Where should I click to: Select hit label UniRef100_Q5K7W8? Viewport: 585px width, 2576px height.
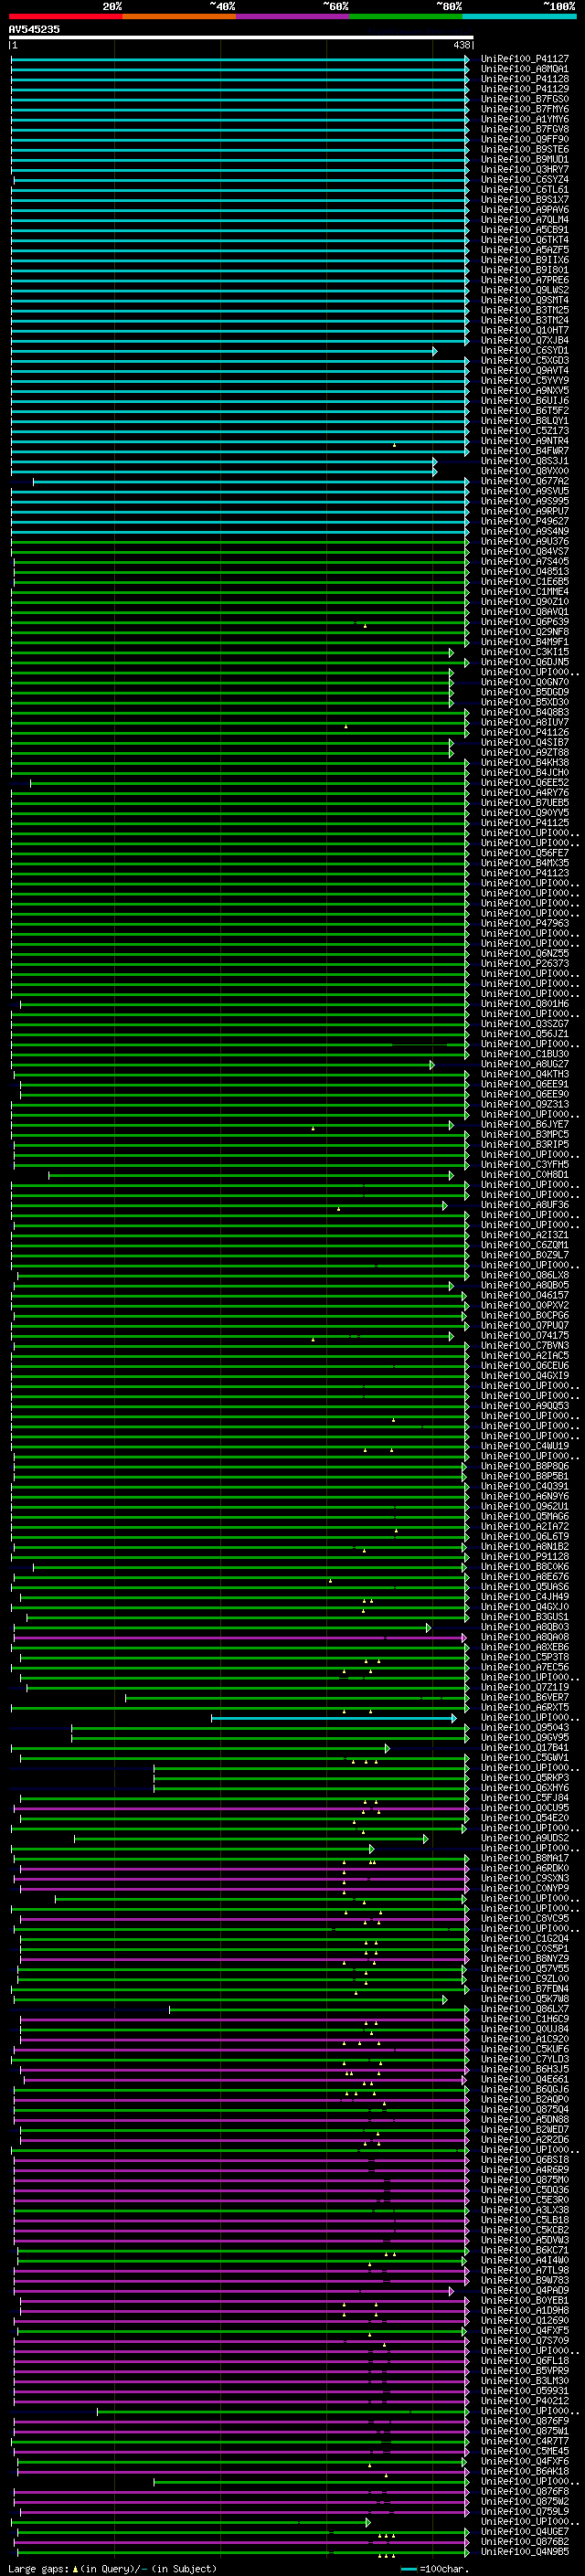tap(525, 1999)
